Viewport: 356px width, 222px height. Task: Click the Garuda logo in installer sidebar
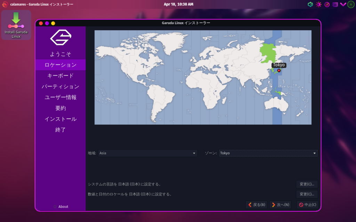click(x=60, y=37)
